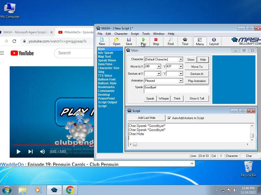Open the Move to X dropdown
Screen dimensions: 261x195
tap(159, 67)
